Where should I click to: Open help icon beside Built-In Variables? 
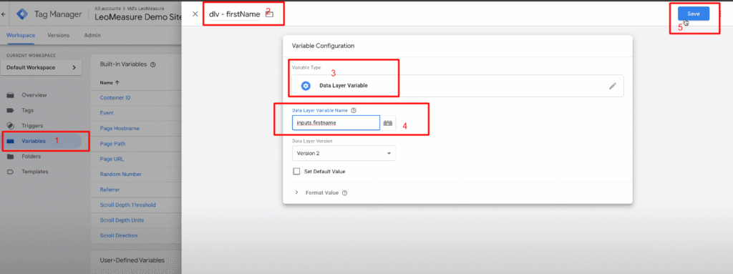click(x=153, y=64)
